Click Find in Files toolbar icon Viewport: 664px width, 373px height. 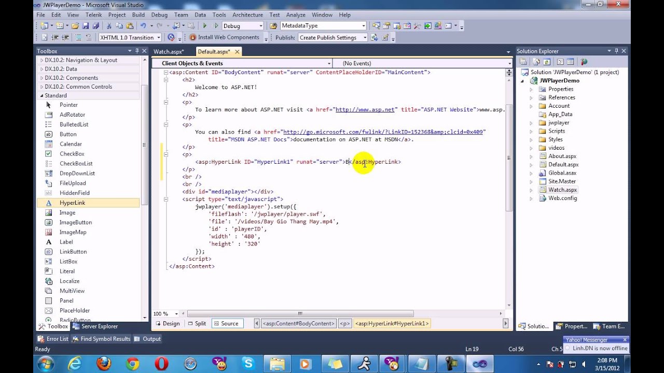pyautogui.click(x=273, y=25)
